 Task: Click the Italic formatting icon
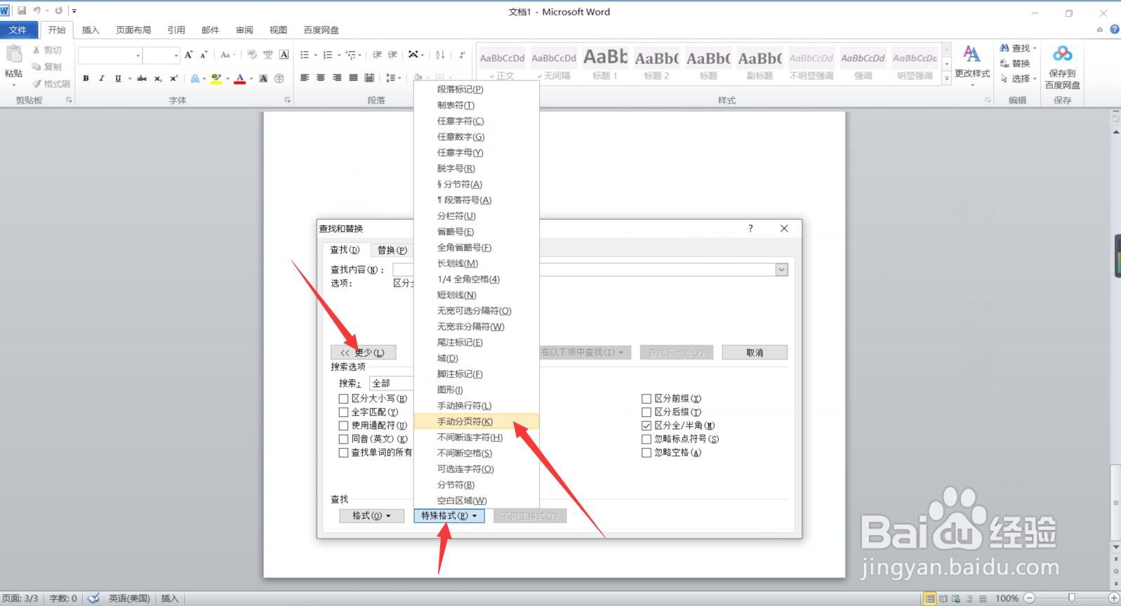tap(102, 79)
